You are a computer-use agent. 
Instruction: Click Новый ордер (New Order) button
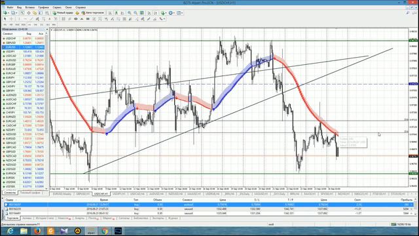point(63,13)
